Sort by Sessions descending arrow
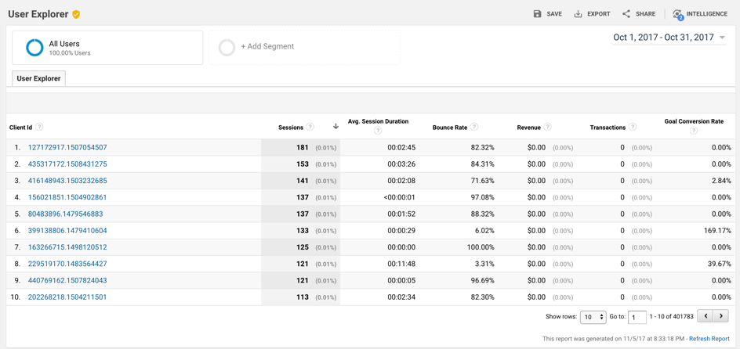This screenshot has width=740, height=349. [336, 127]
